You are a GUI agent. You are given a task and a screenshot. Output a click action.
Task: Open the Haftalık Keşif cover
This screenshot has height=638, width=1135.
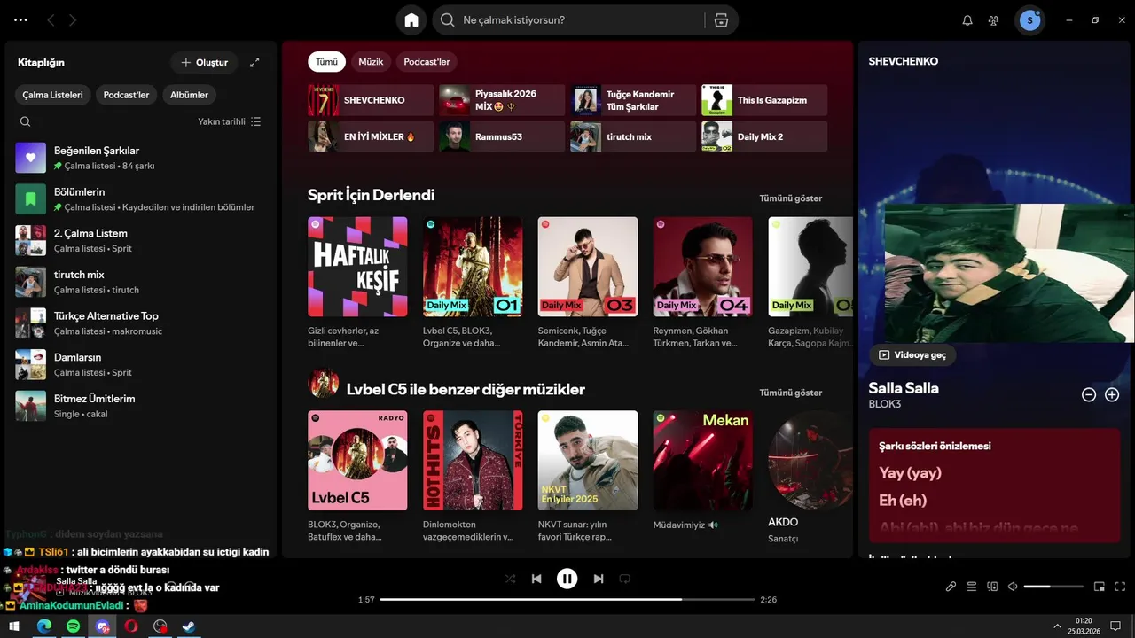pos(357,267)
